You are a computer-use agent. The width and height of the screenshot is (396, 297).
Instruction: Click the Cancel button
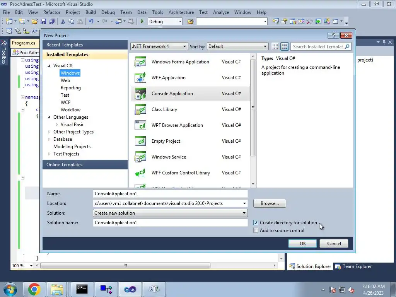[334, 244]
